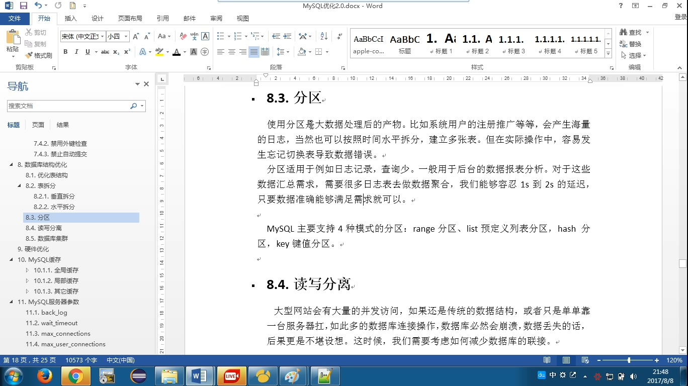Toggle show paragraph marks
Screen dimensions: 688x386
tap(339, 36)
